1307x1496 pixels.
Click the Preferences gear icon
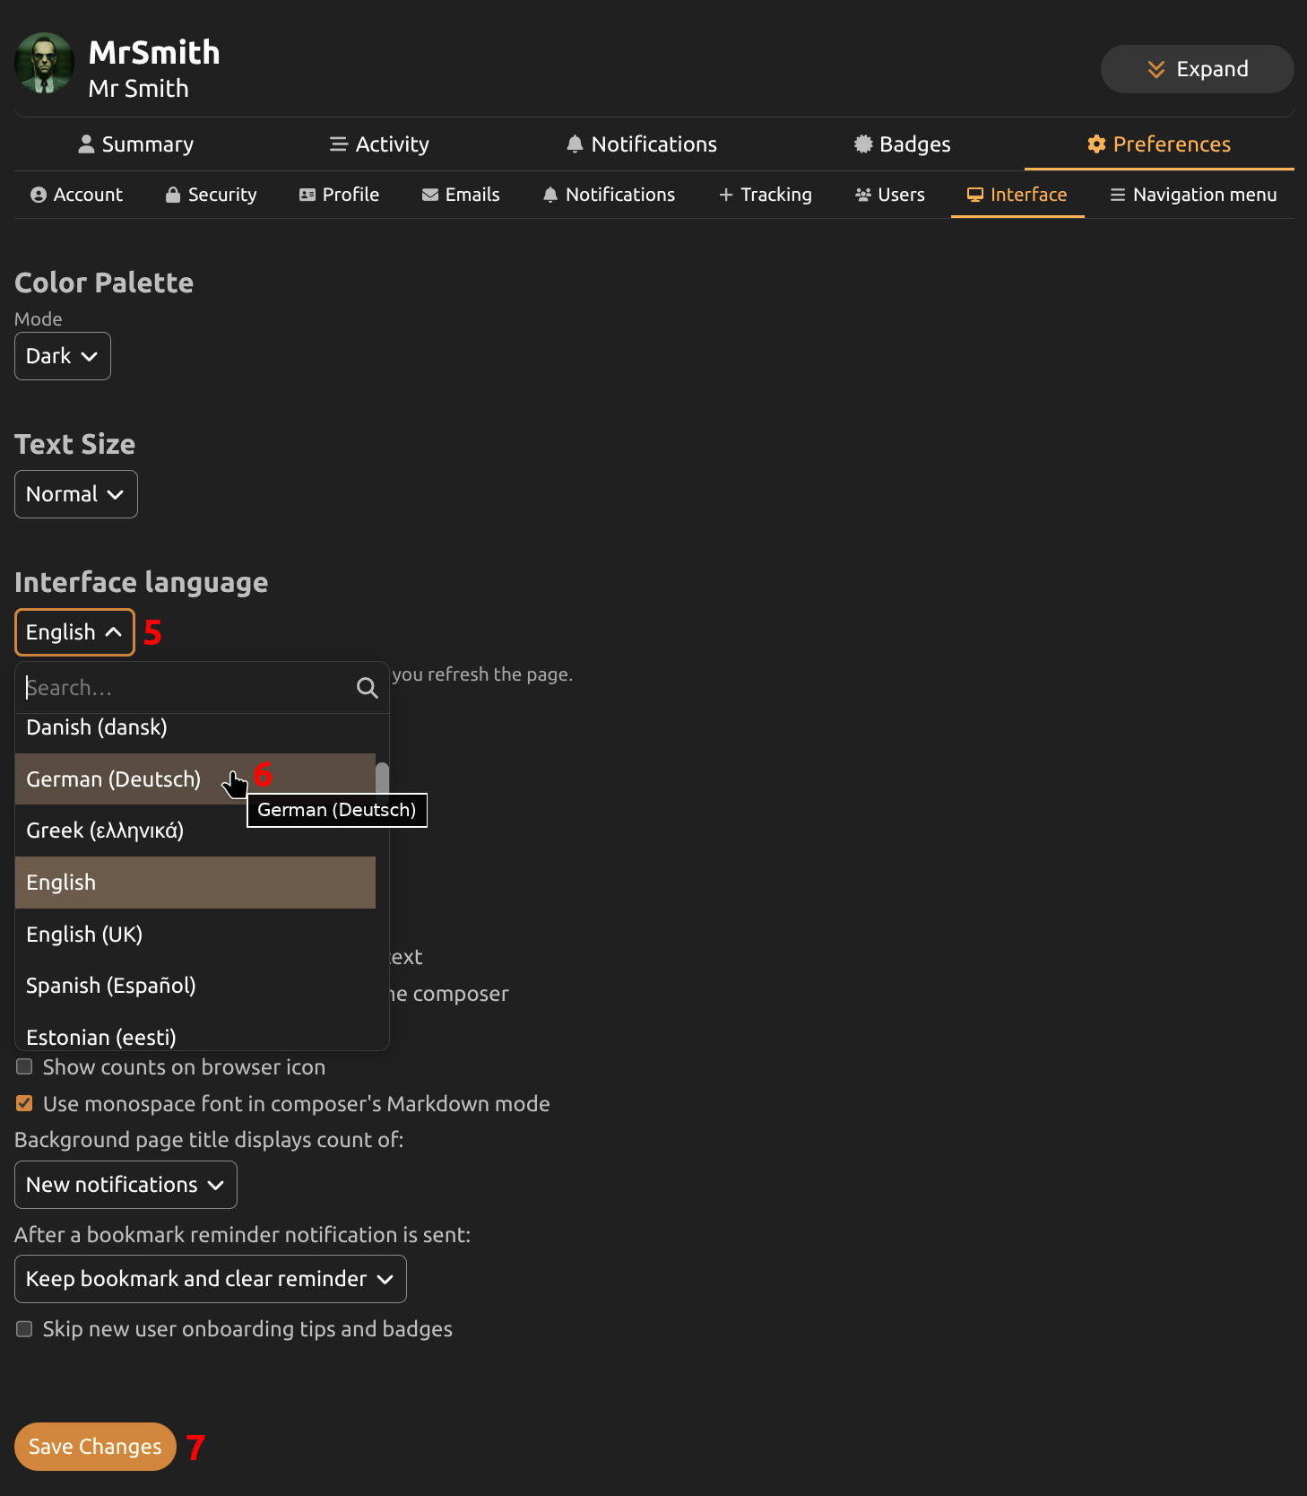(1095, 144)
